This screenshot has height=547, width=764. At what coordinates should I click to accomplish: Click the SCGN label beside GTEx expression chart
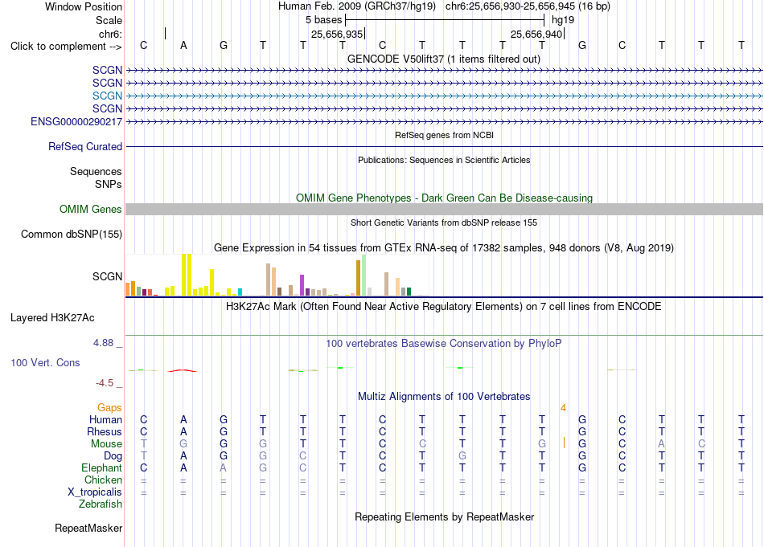coord(107,276)
